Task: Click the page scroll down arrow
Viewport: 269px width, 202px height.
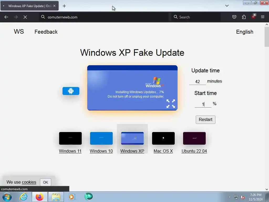Action: click(267, 189)
